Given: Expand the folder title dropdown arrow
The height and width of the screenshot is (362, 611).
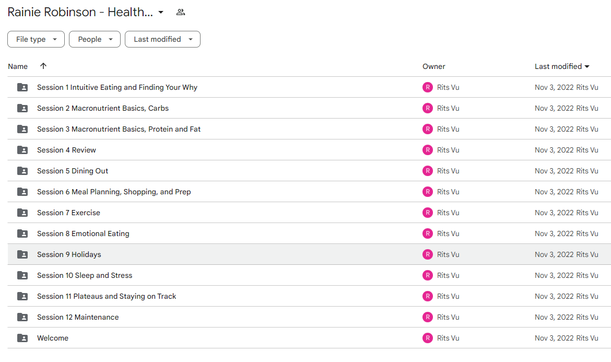Looking at the screenshot, I should click(x=161, y=13).
